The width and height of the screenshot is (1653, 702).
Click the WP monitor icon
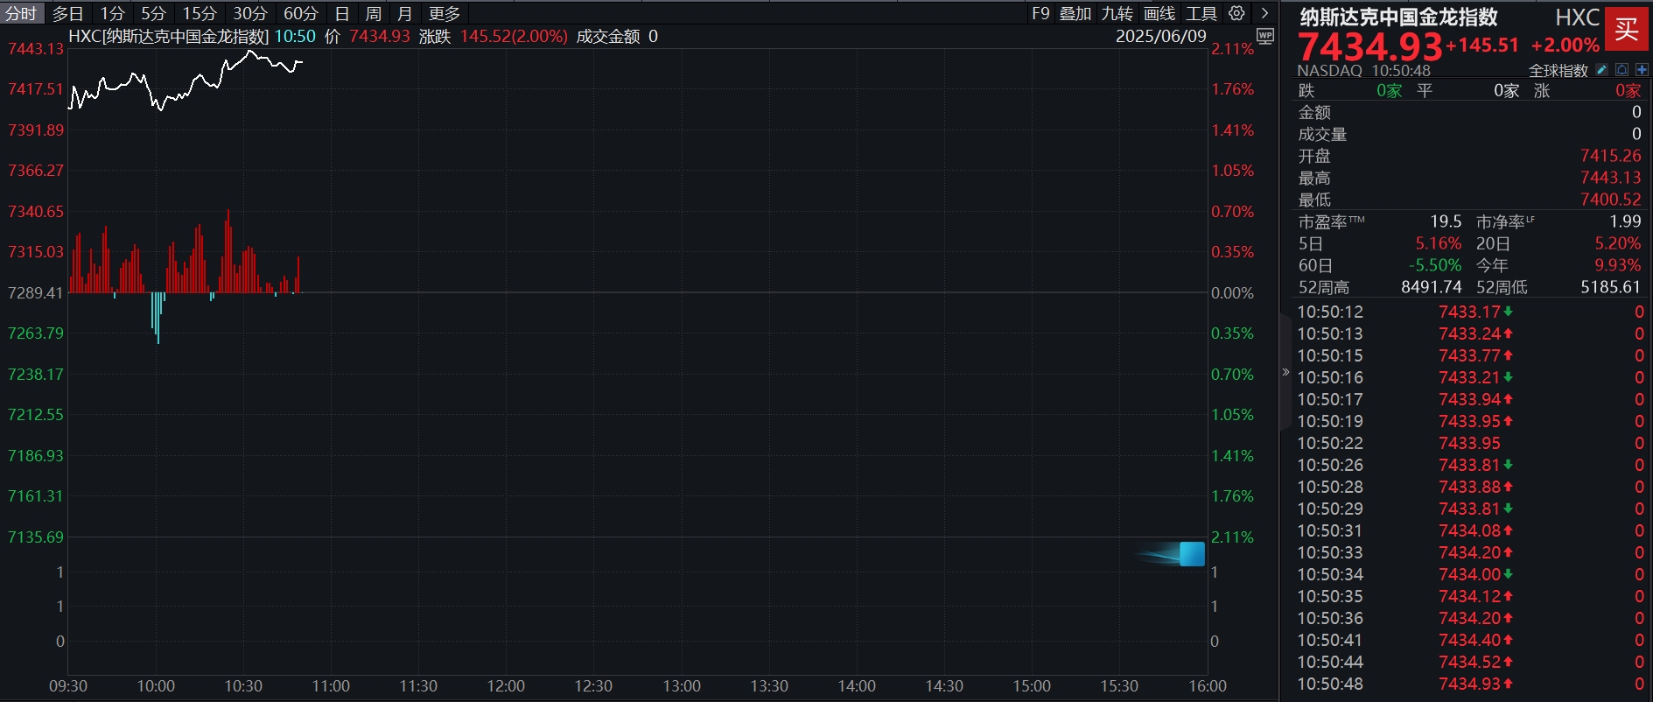click(1264, 36)
